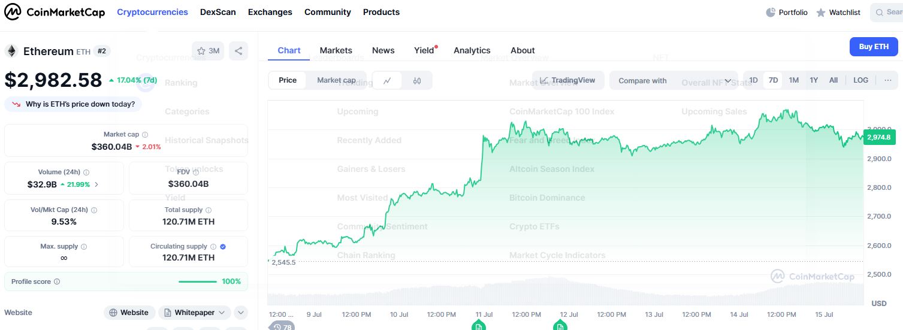903x330 pixels.
Task: Open the Cryptocurrencies menu
Action: point(152,12)
